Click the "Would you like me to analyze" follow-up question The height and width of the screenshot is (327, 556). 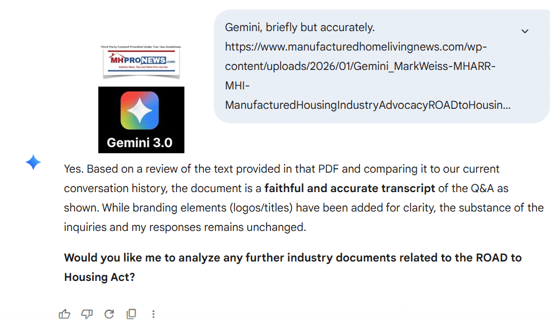[293, 258]
